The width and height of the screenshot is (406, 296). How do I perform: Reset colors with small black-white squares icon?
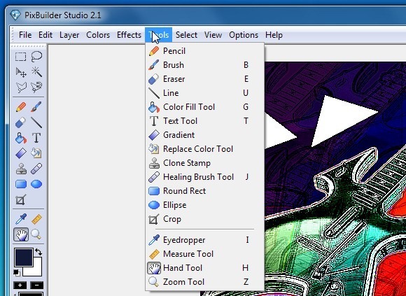tap(16, 273)
